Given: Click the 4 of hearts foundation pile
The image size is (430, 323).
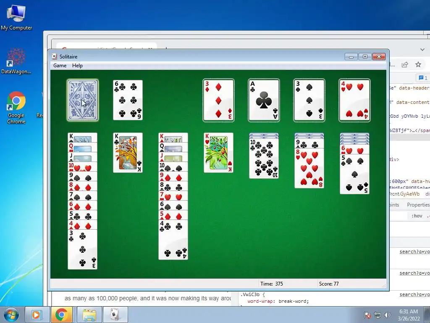Looking at the screenshot, I should click(x=354, y=100).
